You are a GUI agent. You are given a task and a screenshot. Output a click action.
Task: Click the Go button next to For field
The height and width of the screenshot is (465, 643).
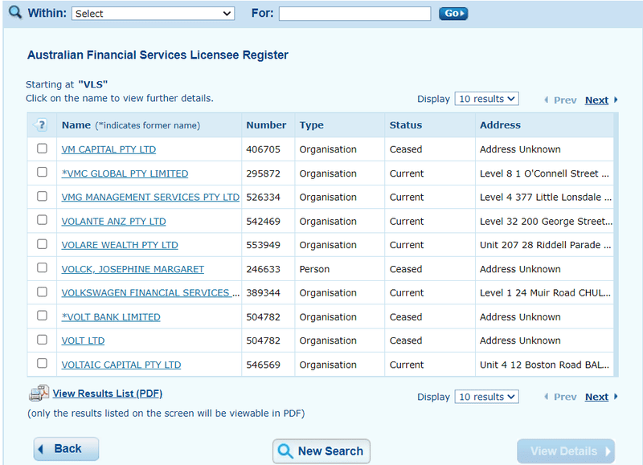coord(453,14)
